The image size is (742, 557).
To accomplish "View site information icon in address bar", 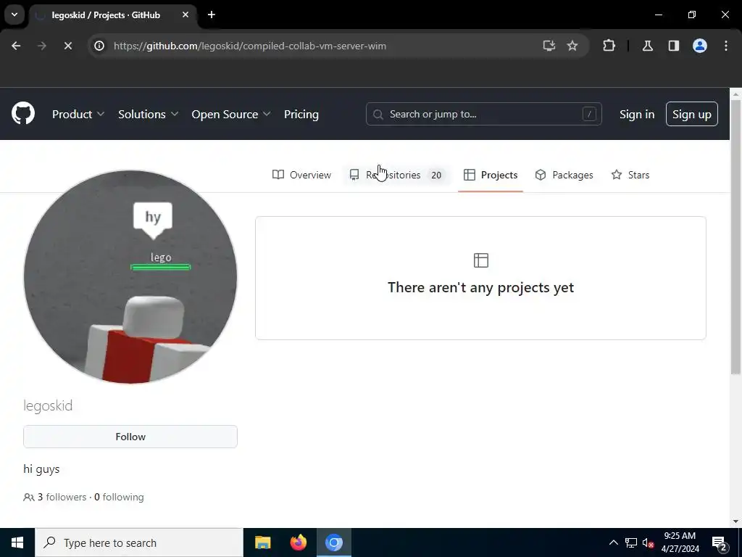I will pyautogui.click(x=99, y=46).
